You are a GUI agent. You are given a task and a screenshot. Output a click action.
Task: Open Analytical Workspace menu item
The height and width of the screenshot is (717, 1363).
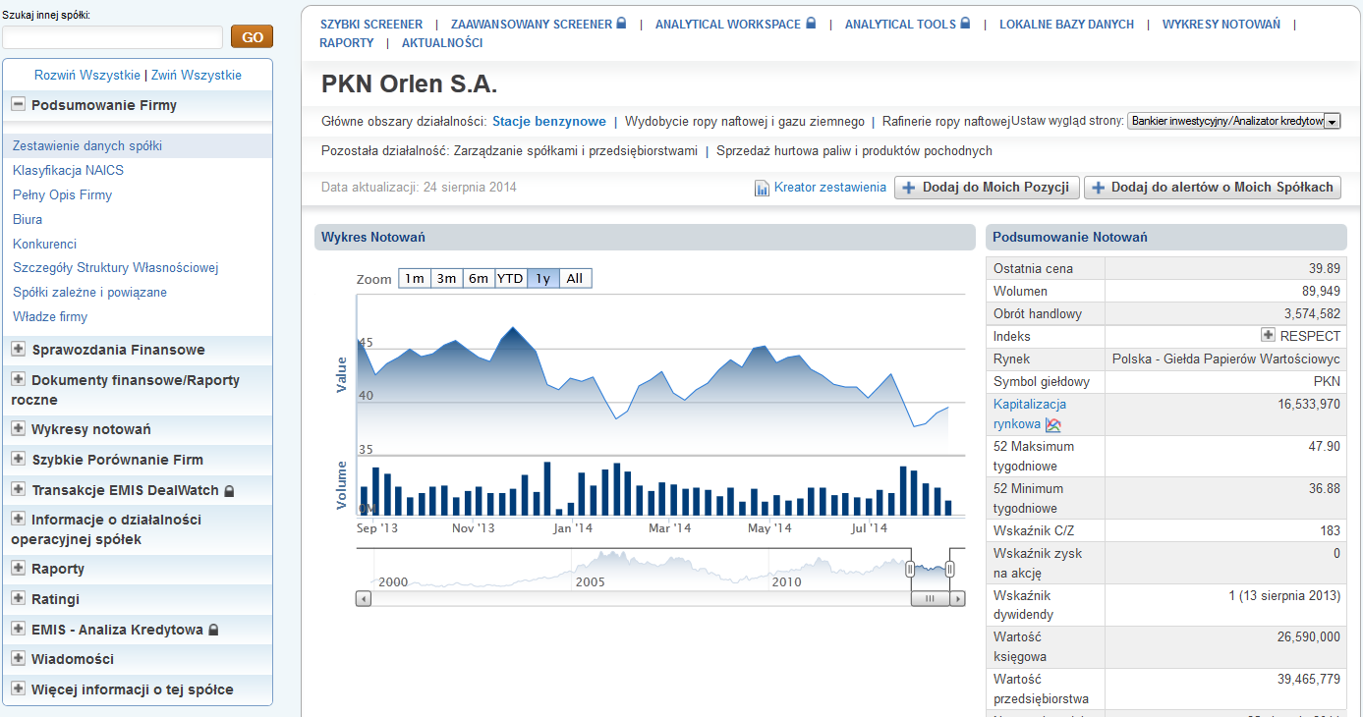pos(728,25)
